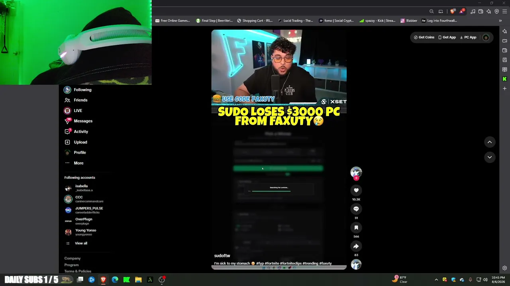Click the Brave Shields lion icon
The height and width of the screenshot is (286, 510).
pyautogui.click(x=452, y=12)
